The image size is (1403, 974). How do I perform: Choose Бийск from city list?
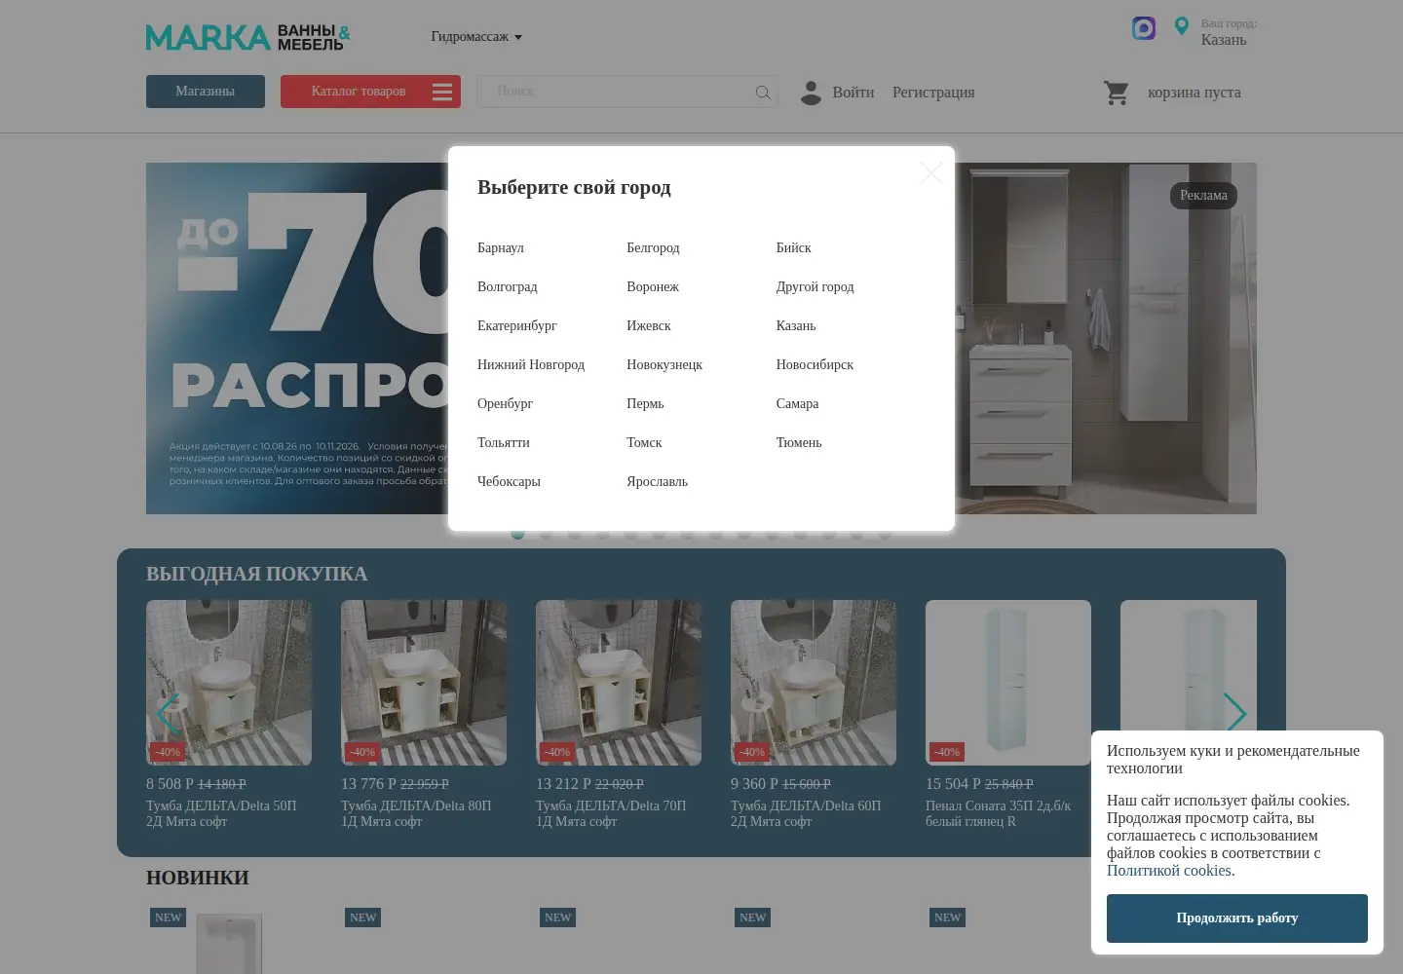click(x=793, y=248)
